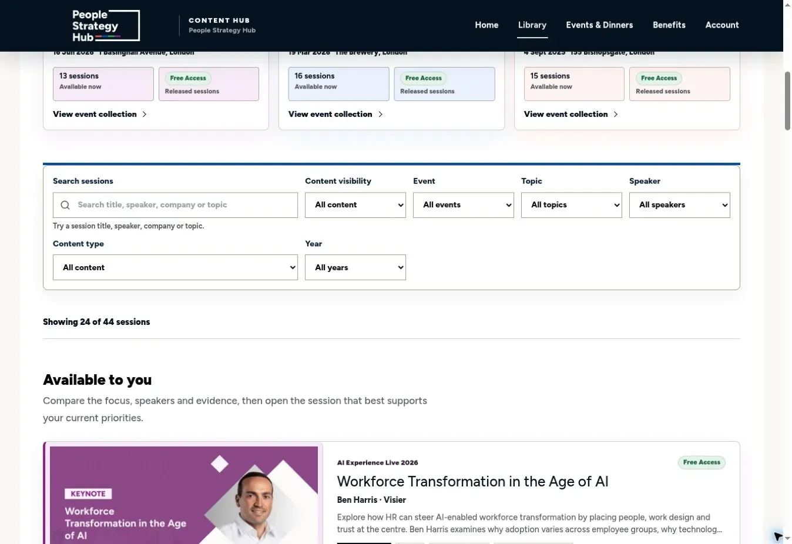The image size is (792, 544).
Task: Click the People Strategy Hub logo
Action: [x=106, y=25]
